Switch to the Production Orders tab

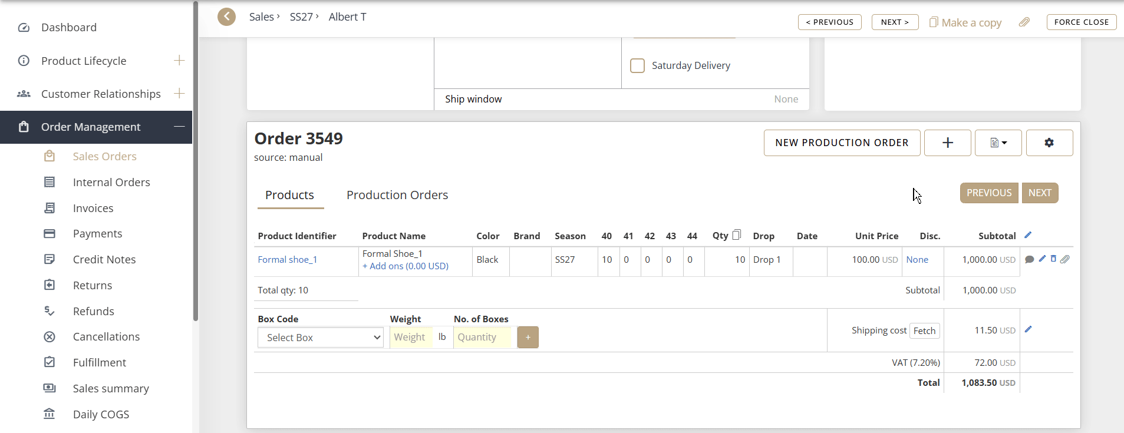point(397,195)
